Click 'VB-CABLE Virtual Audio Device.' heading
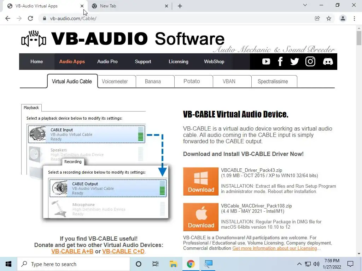This screenshot has height=271, width=362. pos(235,114)
